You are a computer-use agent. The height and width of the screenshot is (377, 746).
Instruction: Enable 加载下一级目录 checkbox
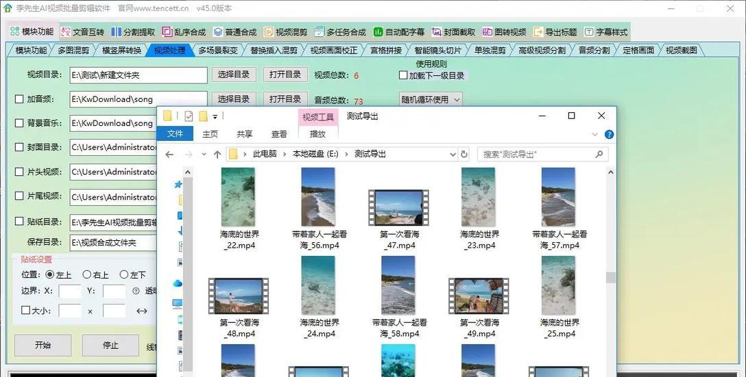click(403, 75)
